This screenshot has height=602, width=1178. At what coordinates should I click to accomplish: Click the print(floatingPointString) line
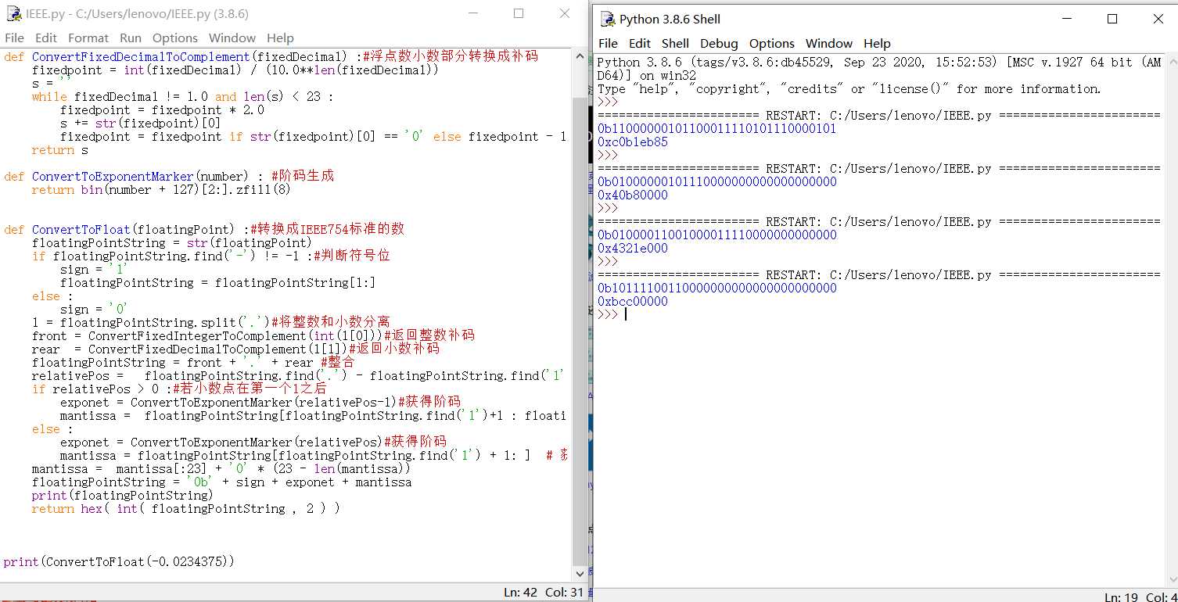pos(122,496)
